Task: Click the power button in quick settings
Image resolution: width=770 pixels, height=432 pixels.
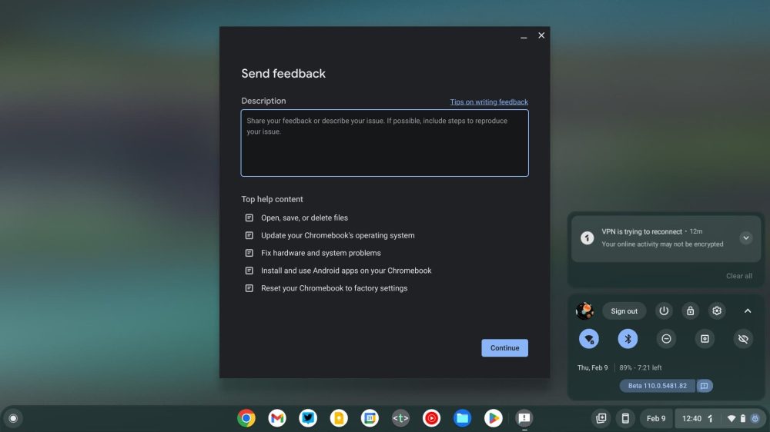Action: pos(664,311)
